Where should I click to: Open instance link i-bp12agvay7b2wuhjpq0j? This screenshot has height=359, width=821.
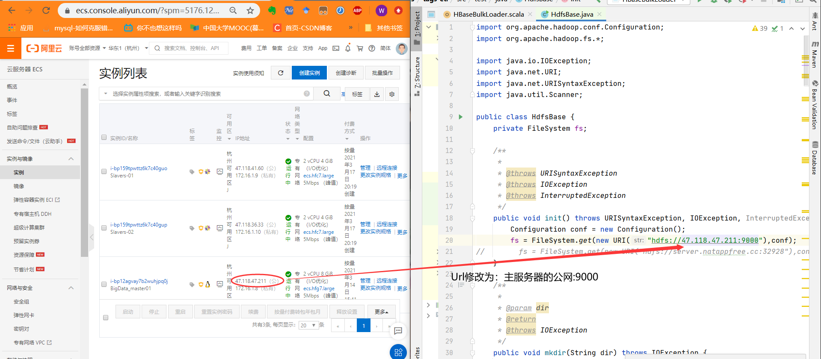(139, 281)
